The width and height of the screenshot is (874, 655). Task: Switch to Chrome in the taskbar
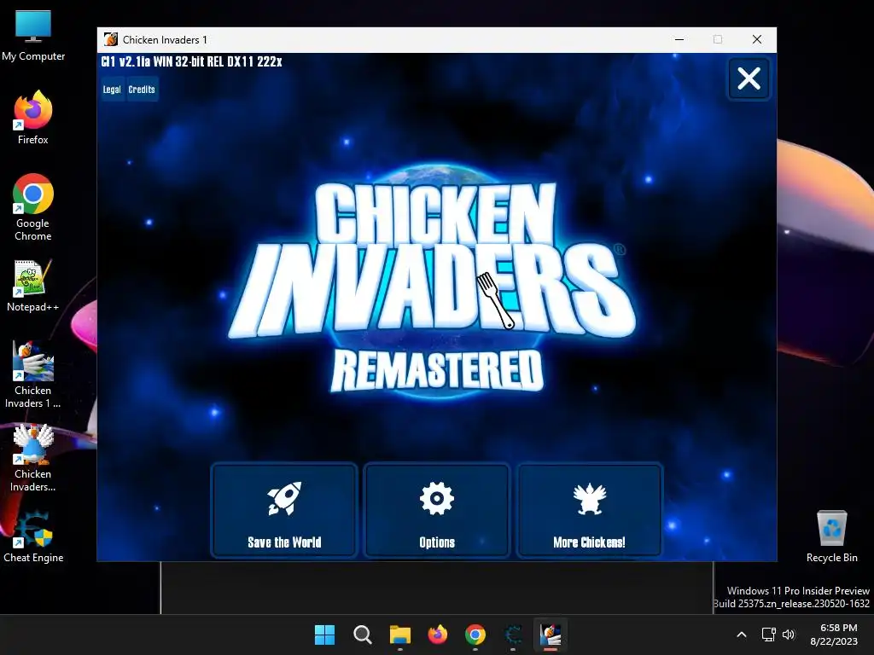coord(475,635)
